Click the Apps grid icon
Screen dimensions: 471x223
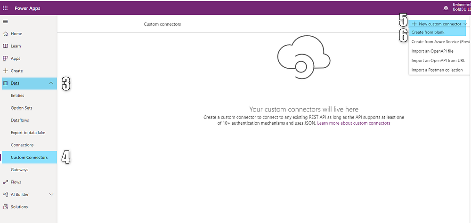point(5,58)
